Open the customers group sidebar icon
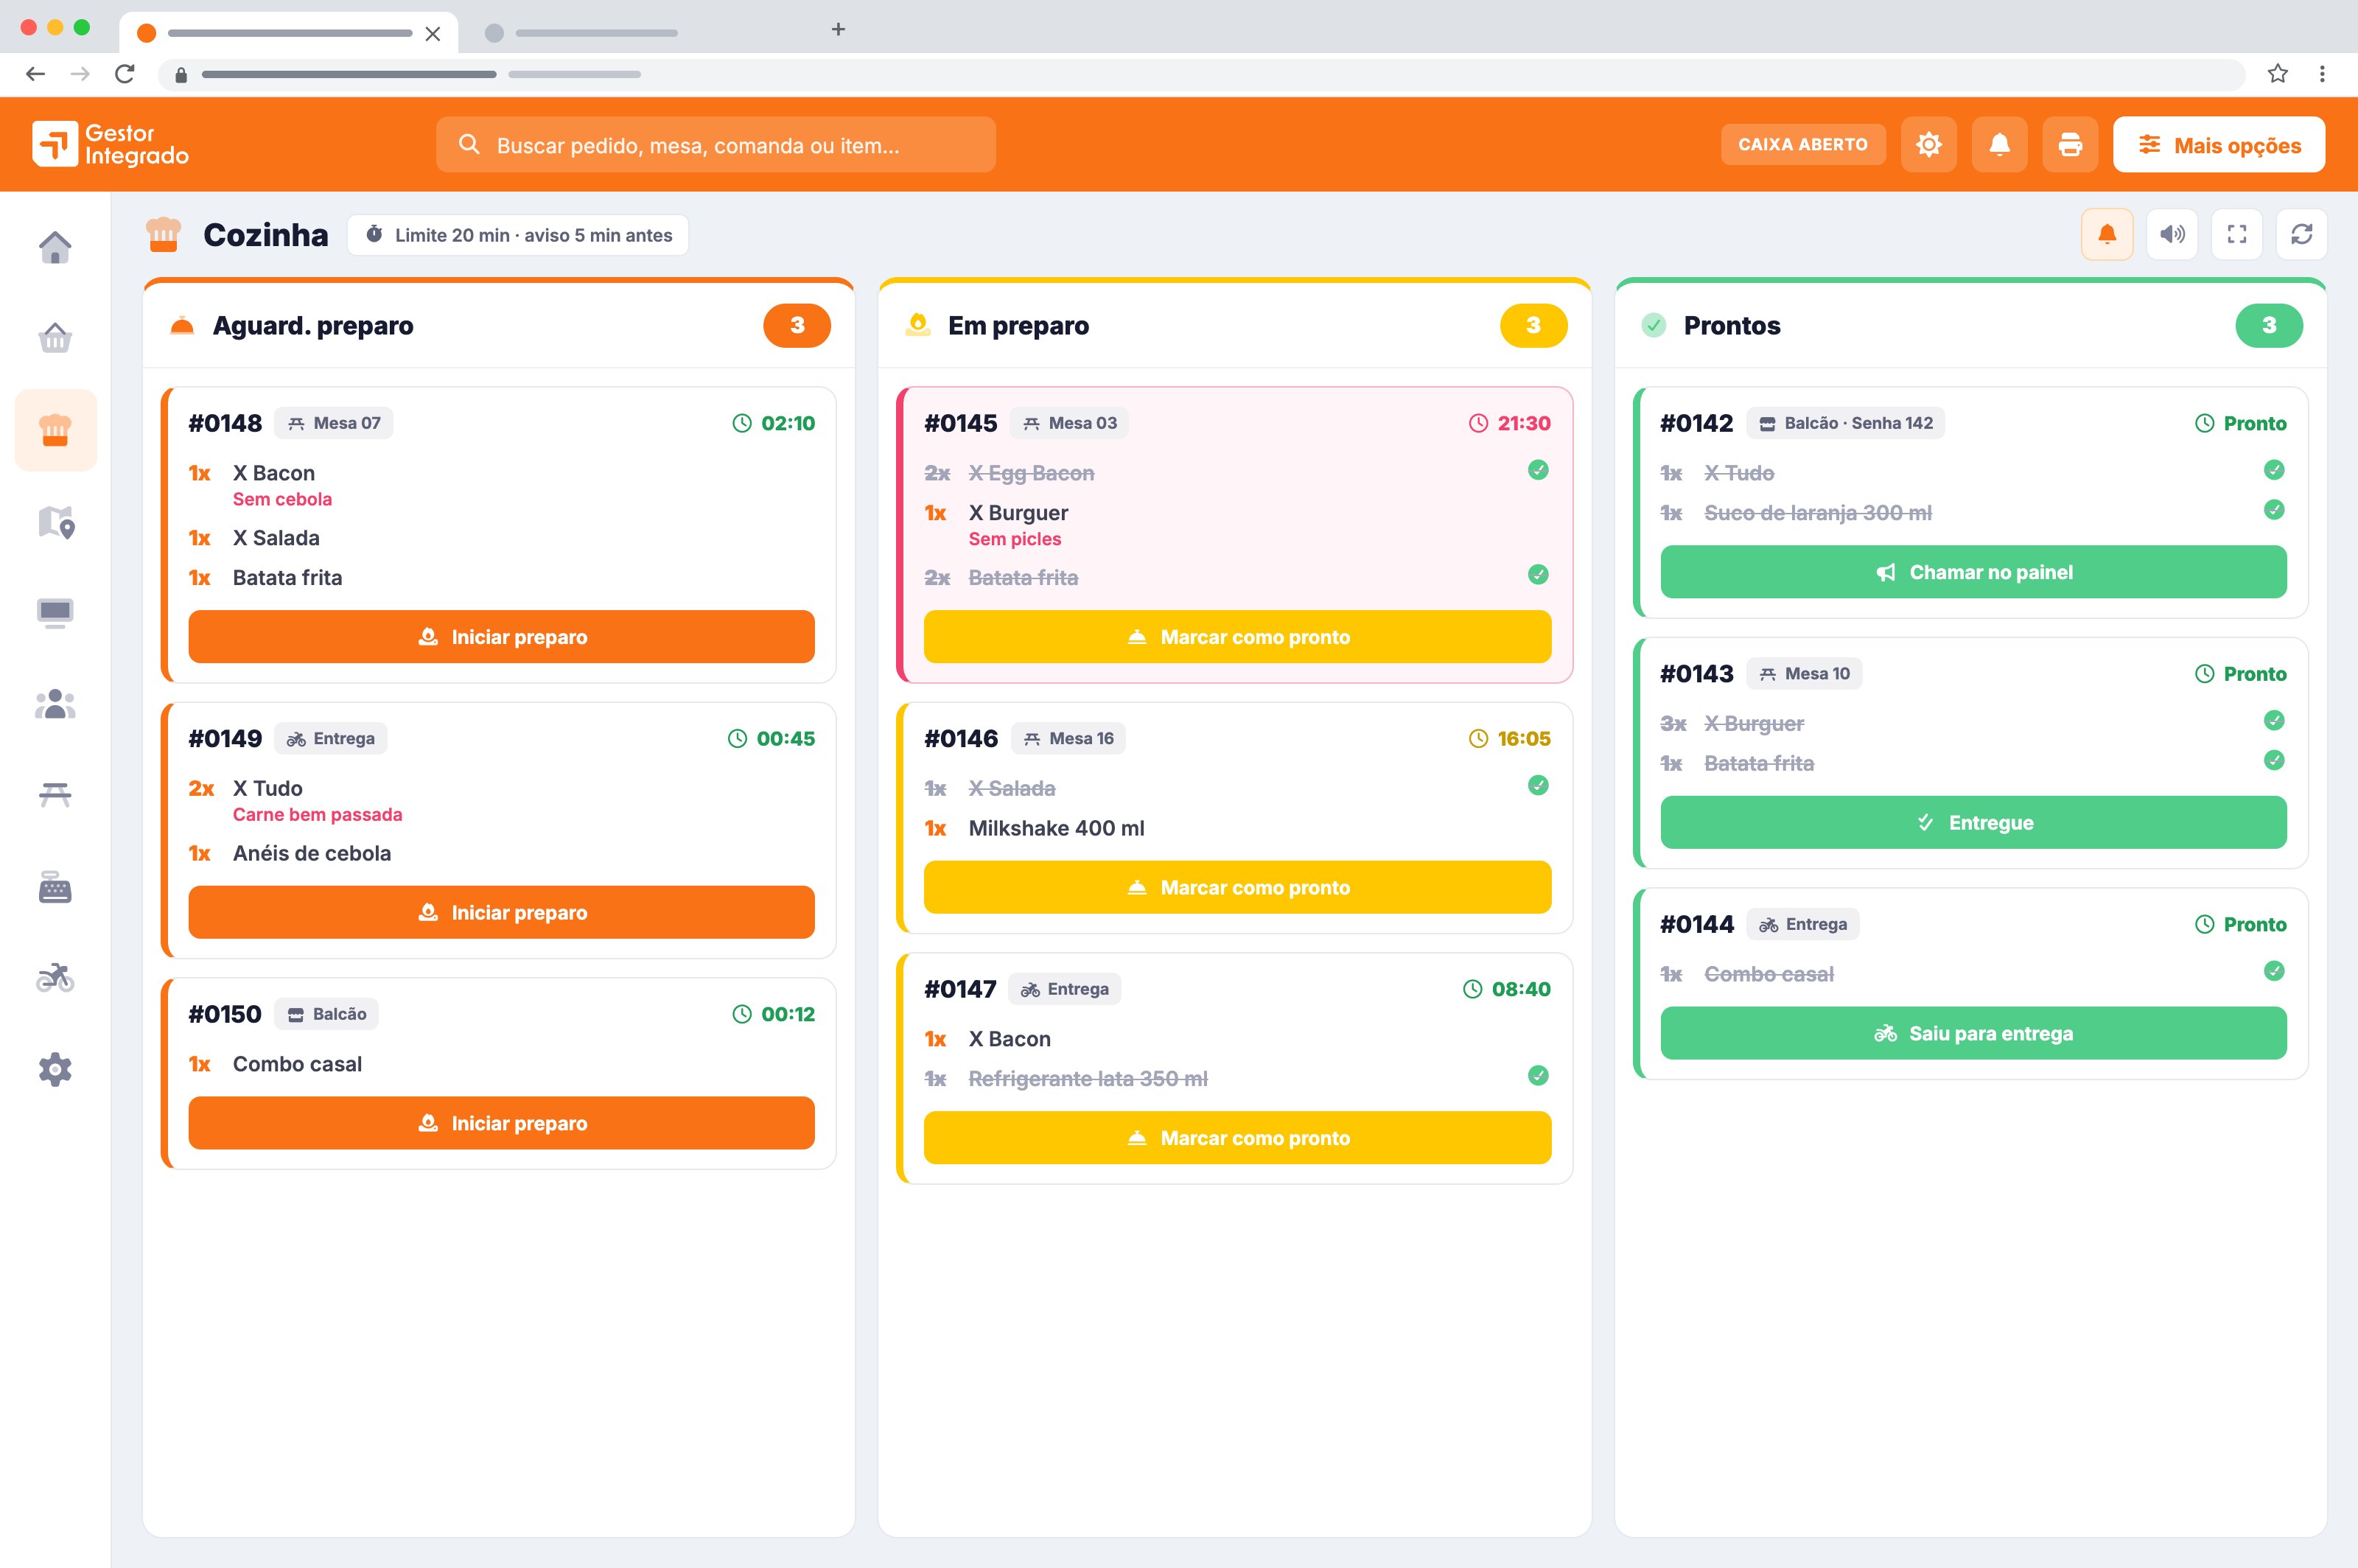Viewport: 2358px width, 1568px height. (55, 704)
